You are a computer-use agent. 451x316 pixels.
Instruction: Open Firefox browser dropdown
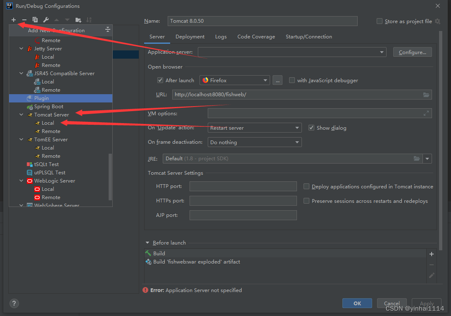pos(235,80)
